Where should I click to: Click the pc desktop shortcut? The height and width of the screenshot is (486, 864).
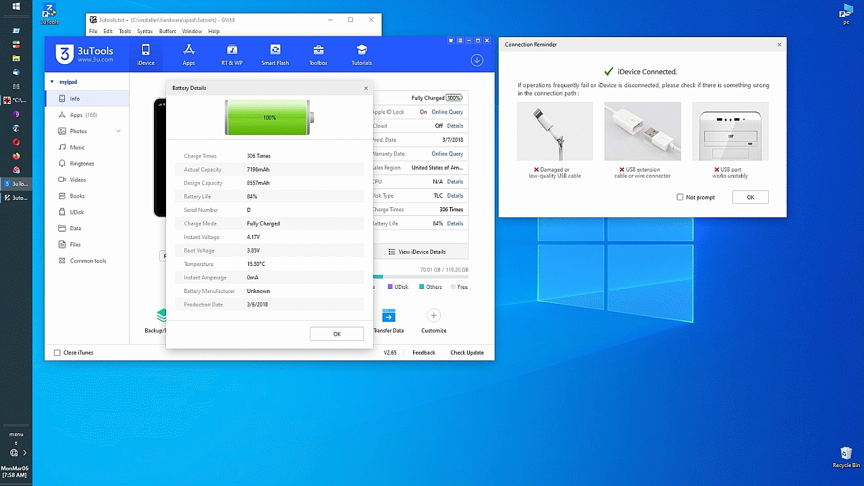(x=846, y=15)
